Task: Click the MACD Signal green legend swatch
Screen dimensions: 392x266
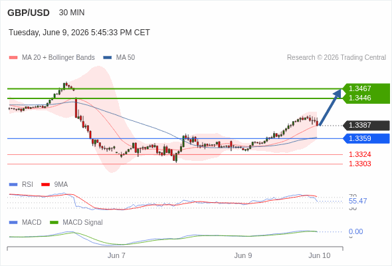Action: tap(54, 223)
